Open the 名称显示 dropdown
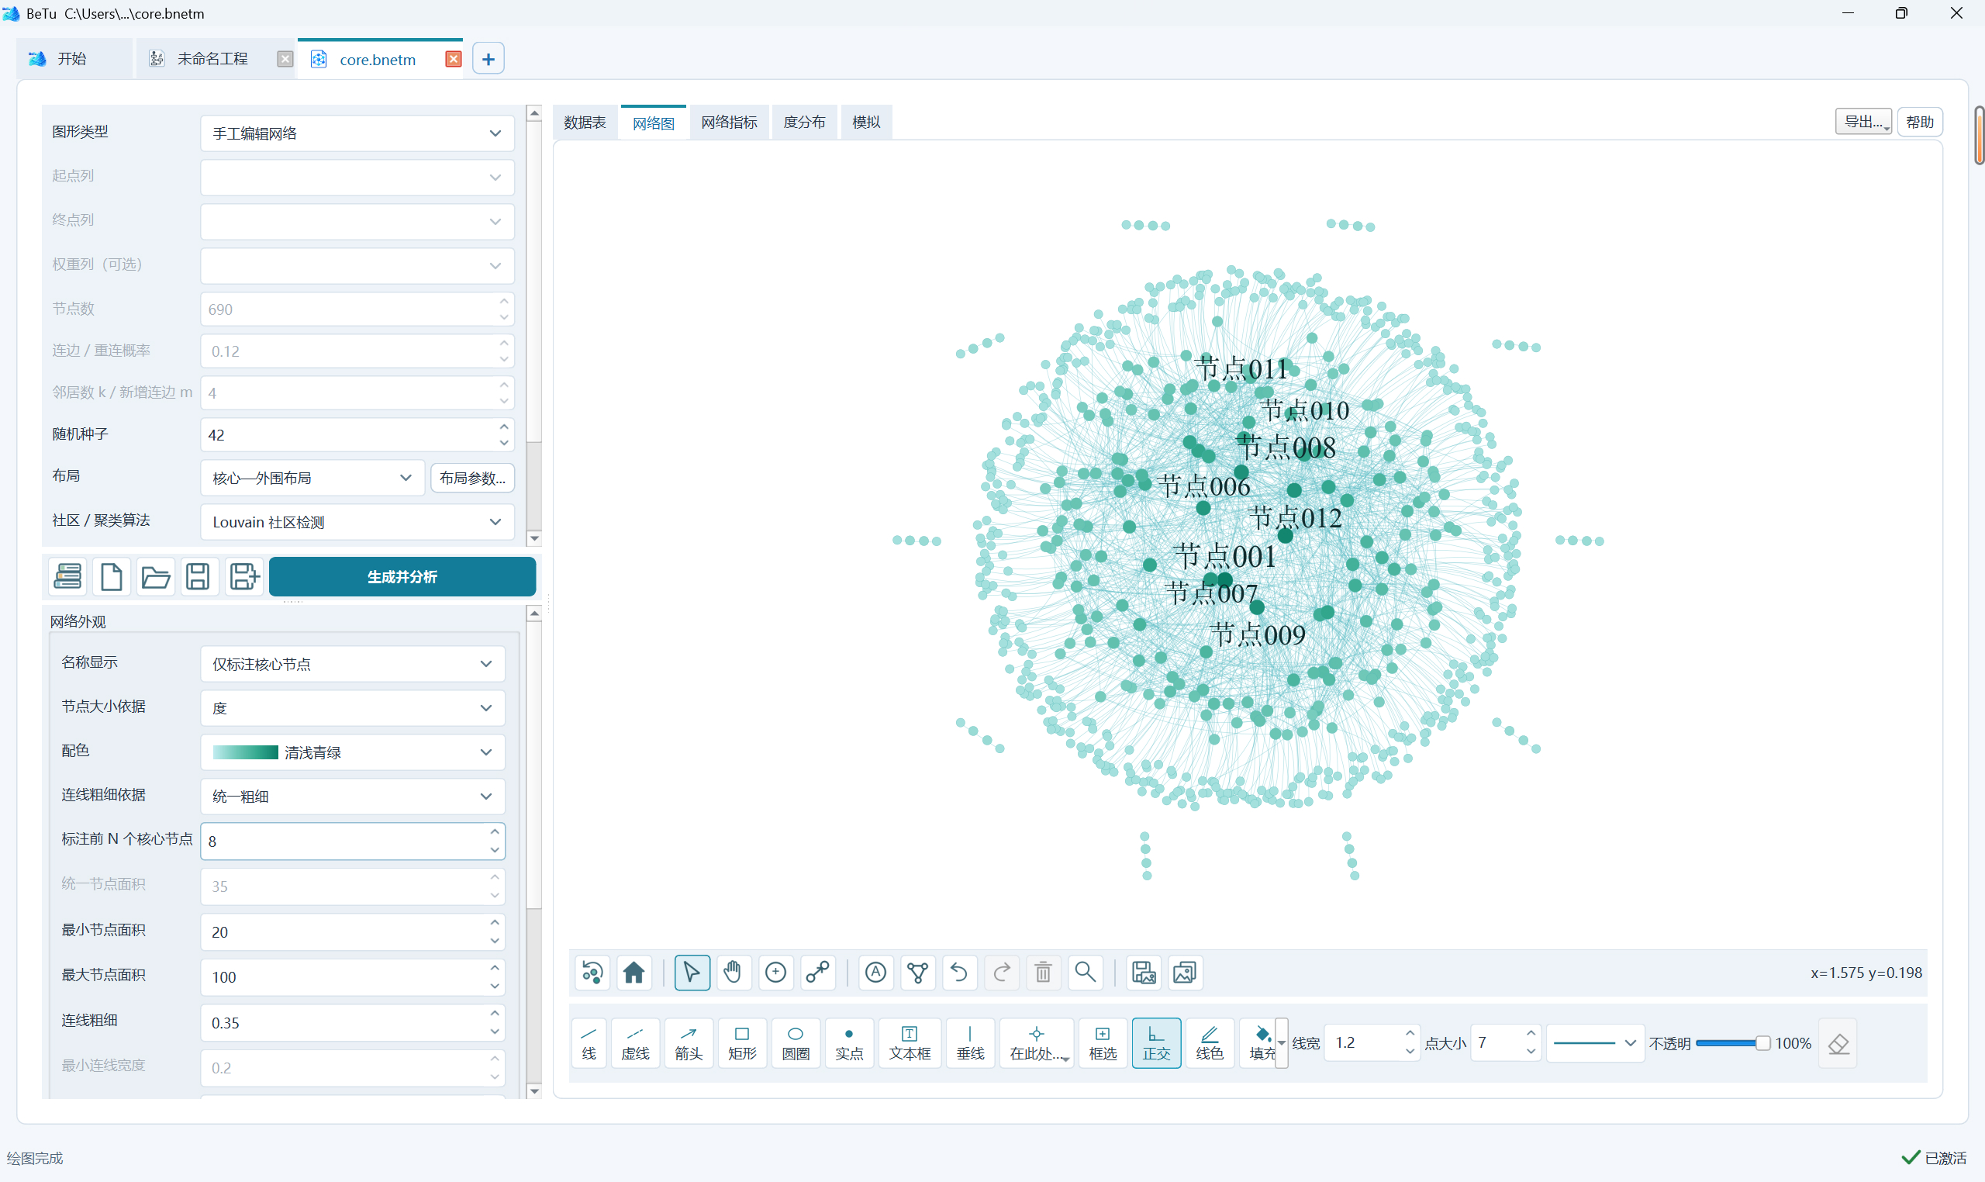Image resolution: width=1985 pixels, height=1182 pixels. point(353,663)
